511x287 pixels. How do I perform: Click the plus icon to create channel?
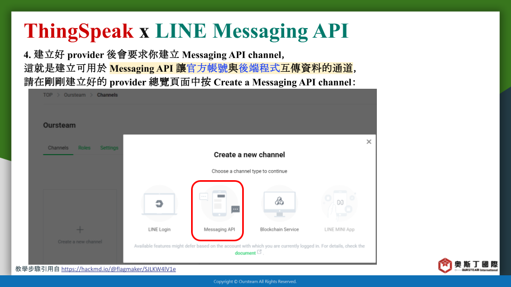80,230
